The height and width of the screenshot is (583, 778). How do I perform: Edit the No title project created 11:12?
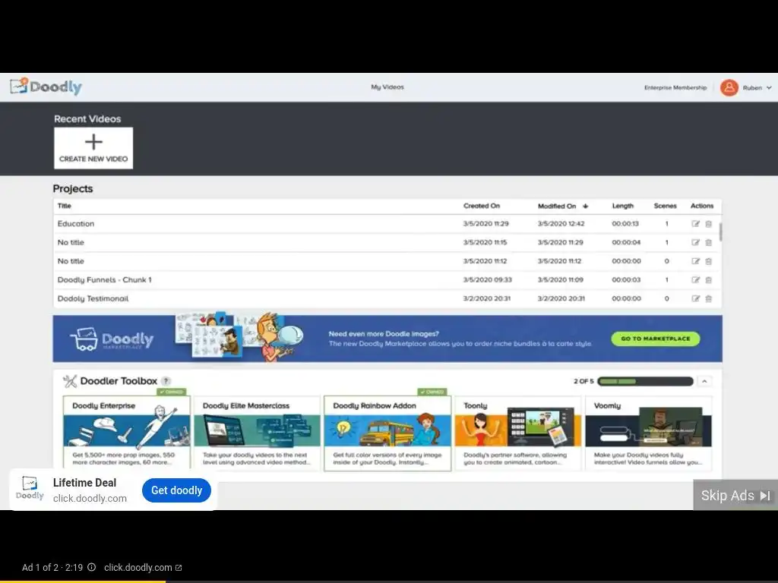tap(696, 261)
